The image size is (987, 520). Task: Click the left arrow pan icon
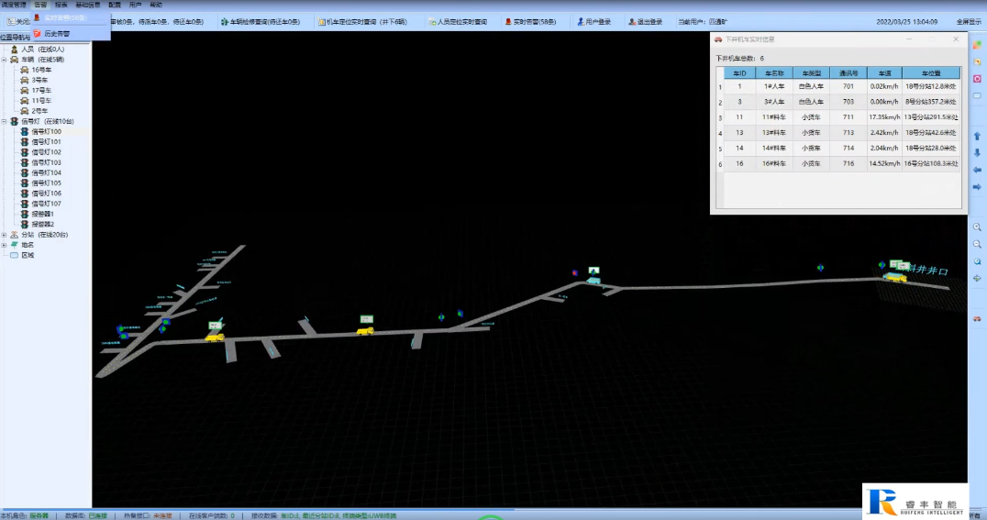coord(977,170)
